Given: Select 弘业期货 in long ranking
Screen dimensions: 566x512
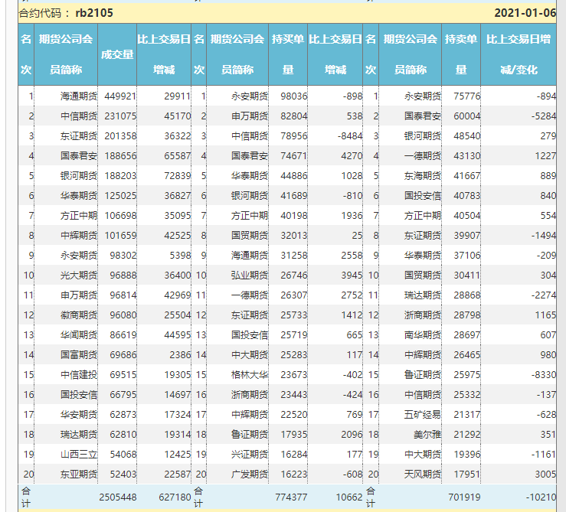Looking at the screenshot, I should tap(250, 275).
